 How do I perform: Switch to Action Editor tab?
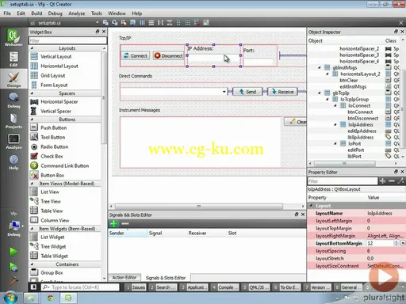click(124, 278)
